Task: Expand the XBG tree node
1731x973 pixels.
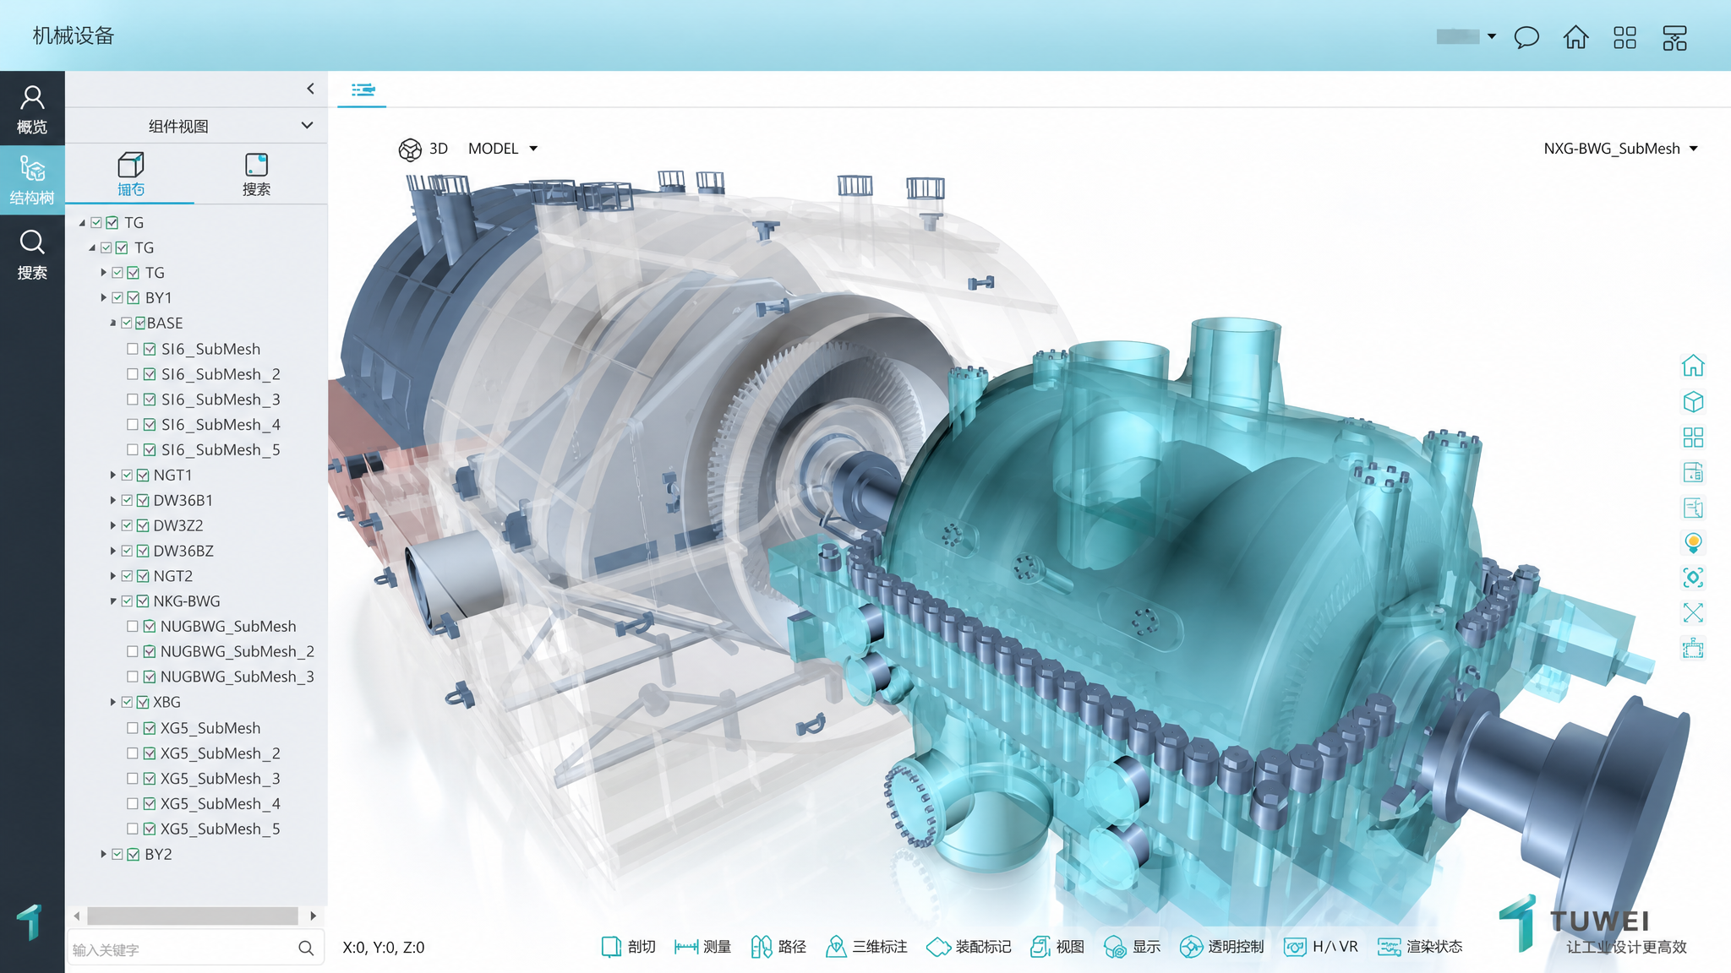Action: click(x=112, y=702)
